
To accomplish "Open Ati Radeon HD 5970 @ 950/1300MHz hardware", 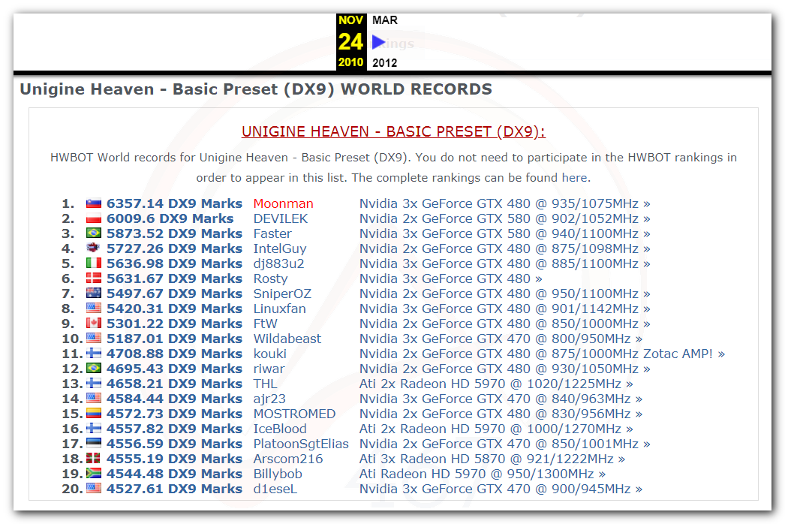I will pyautogui.click(x=483, y=474).
